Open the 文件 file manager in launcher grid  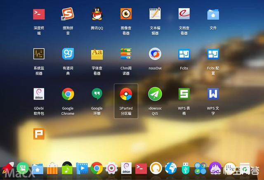pos(213,14)
